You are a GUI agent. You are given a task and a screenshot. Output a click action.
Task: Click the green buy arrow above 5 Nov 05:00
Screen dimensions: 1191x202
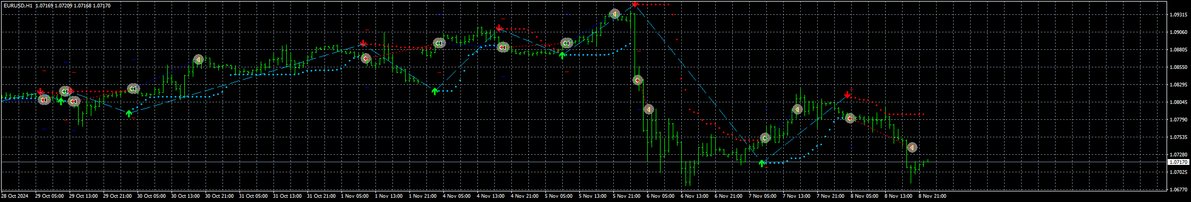(x=562, y=55)
